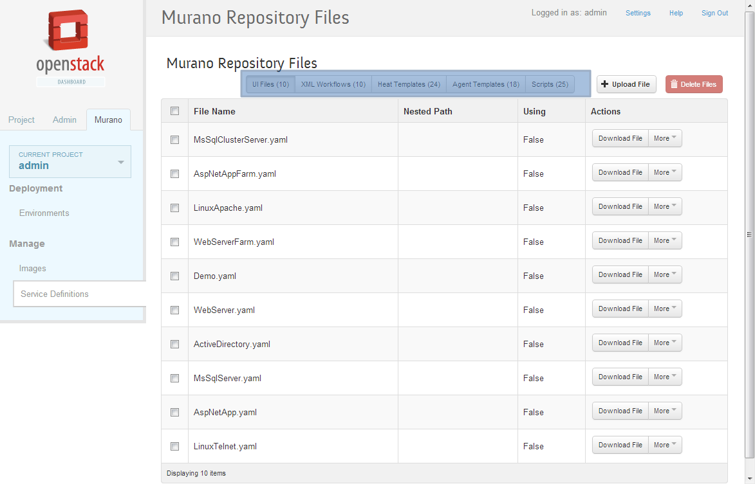Tick the checkbox for MsSqlClusterServer.yaml
This screenshot has width=755, height=484.
174,139
